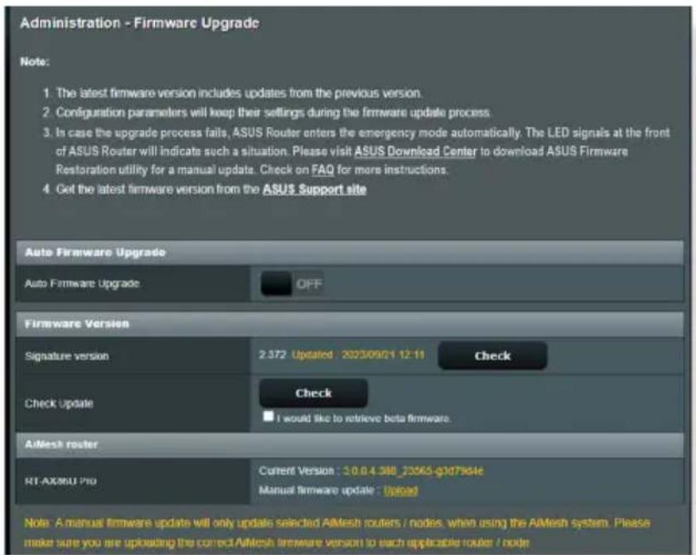Open the FAQ link
The height and width of the screenshot is (555, 696).
322,170
